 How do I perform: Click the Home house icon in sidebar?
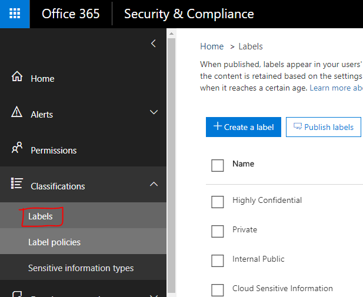coord(17,76)
